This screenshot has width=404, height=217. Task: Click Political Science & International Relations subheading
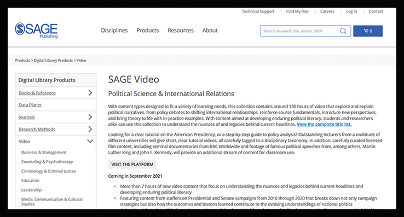171,93
